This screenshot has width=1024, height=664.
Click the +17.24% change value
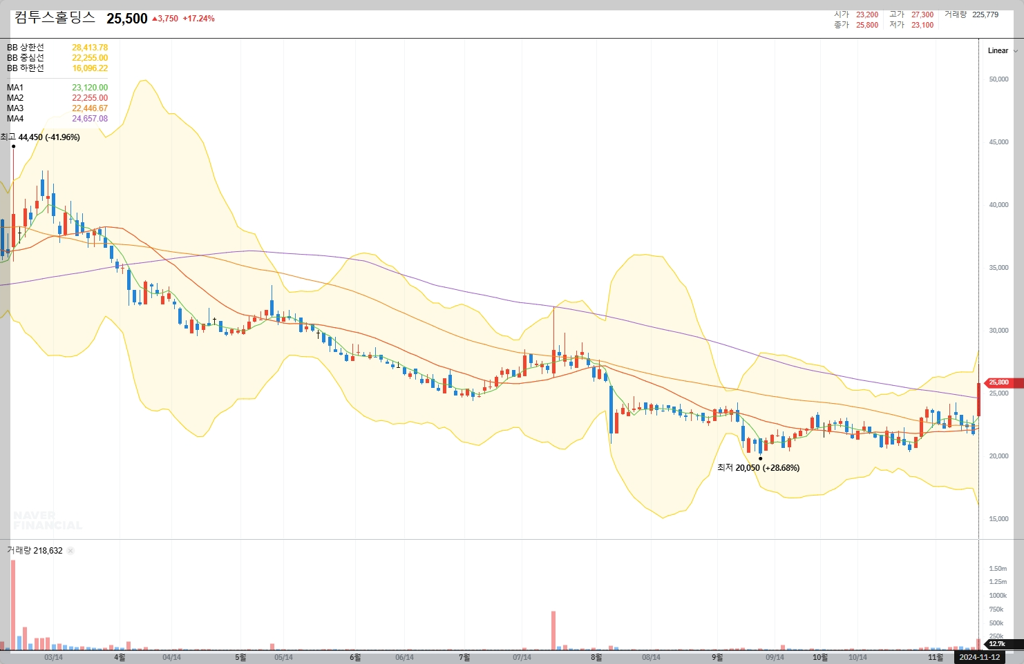(x=198, y=19)
